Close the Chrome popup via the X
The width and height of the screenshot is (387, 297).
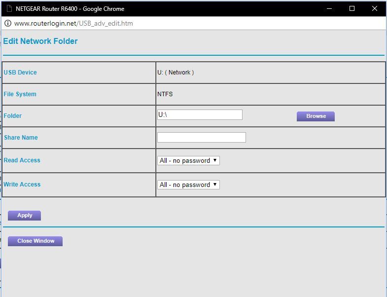click(375, 8)
